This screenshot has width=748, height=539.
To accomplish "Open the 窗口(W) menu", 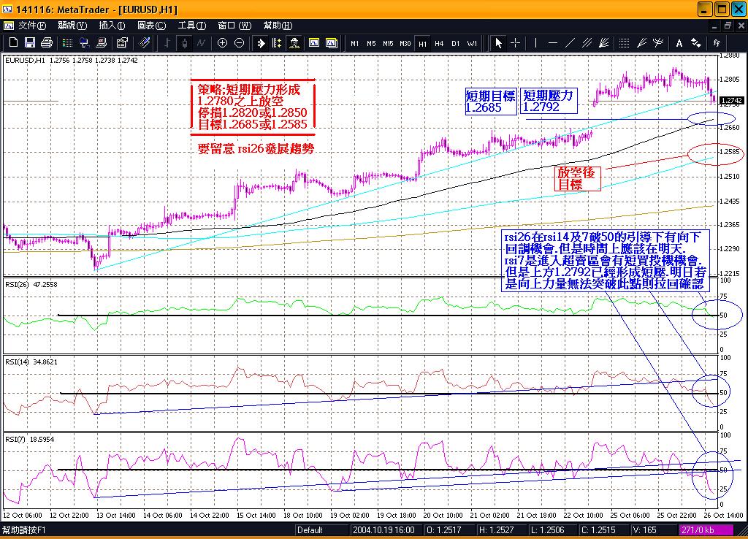I will 234,26.
